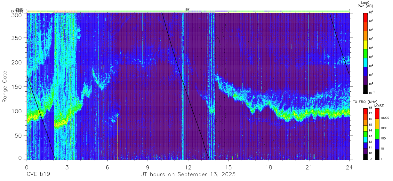Pick the red top swatch in the NOISE legend
The image size is (393, 181).
point(377,114)
